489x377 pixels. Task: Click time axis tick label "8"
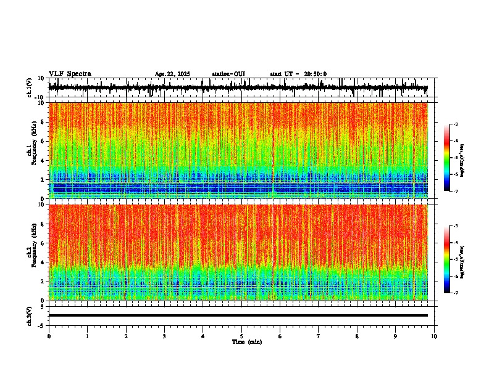click(x=357, y=336)
